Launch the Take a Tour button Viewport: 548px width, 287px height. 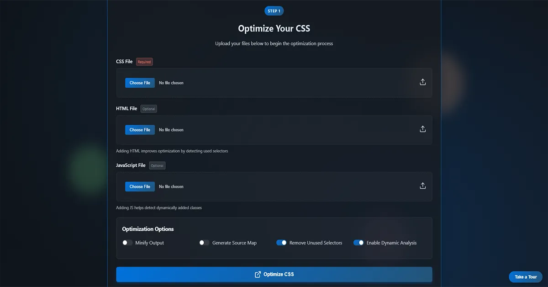pyautogui.click(x=526, y=277)
